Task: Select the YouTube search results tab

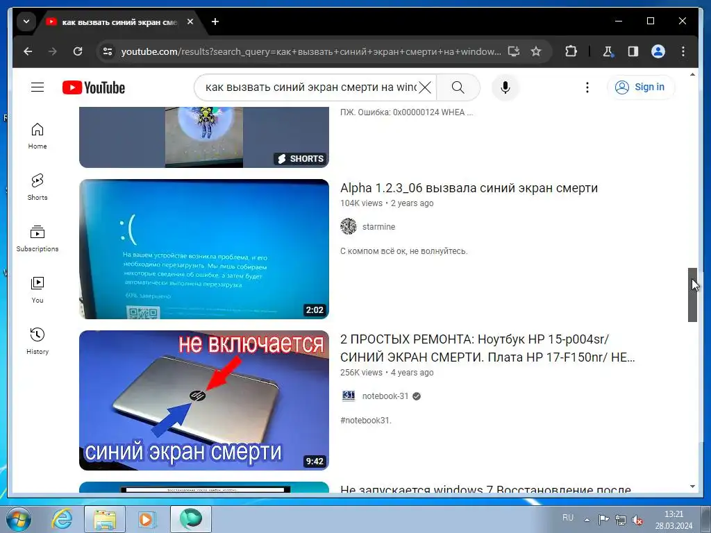Action: (x=119, y=22)
